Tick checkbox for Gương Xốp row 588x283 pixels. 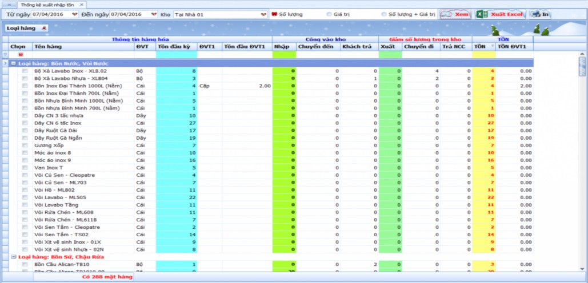(x=25, y=145)
